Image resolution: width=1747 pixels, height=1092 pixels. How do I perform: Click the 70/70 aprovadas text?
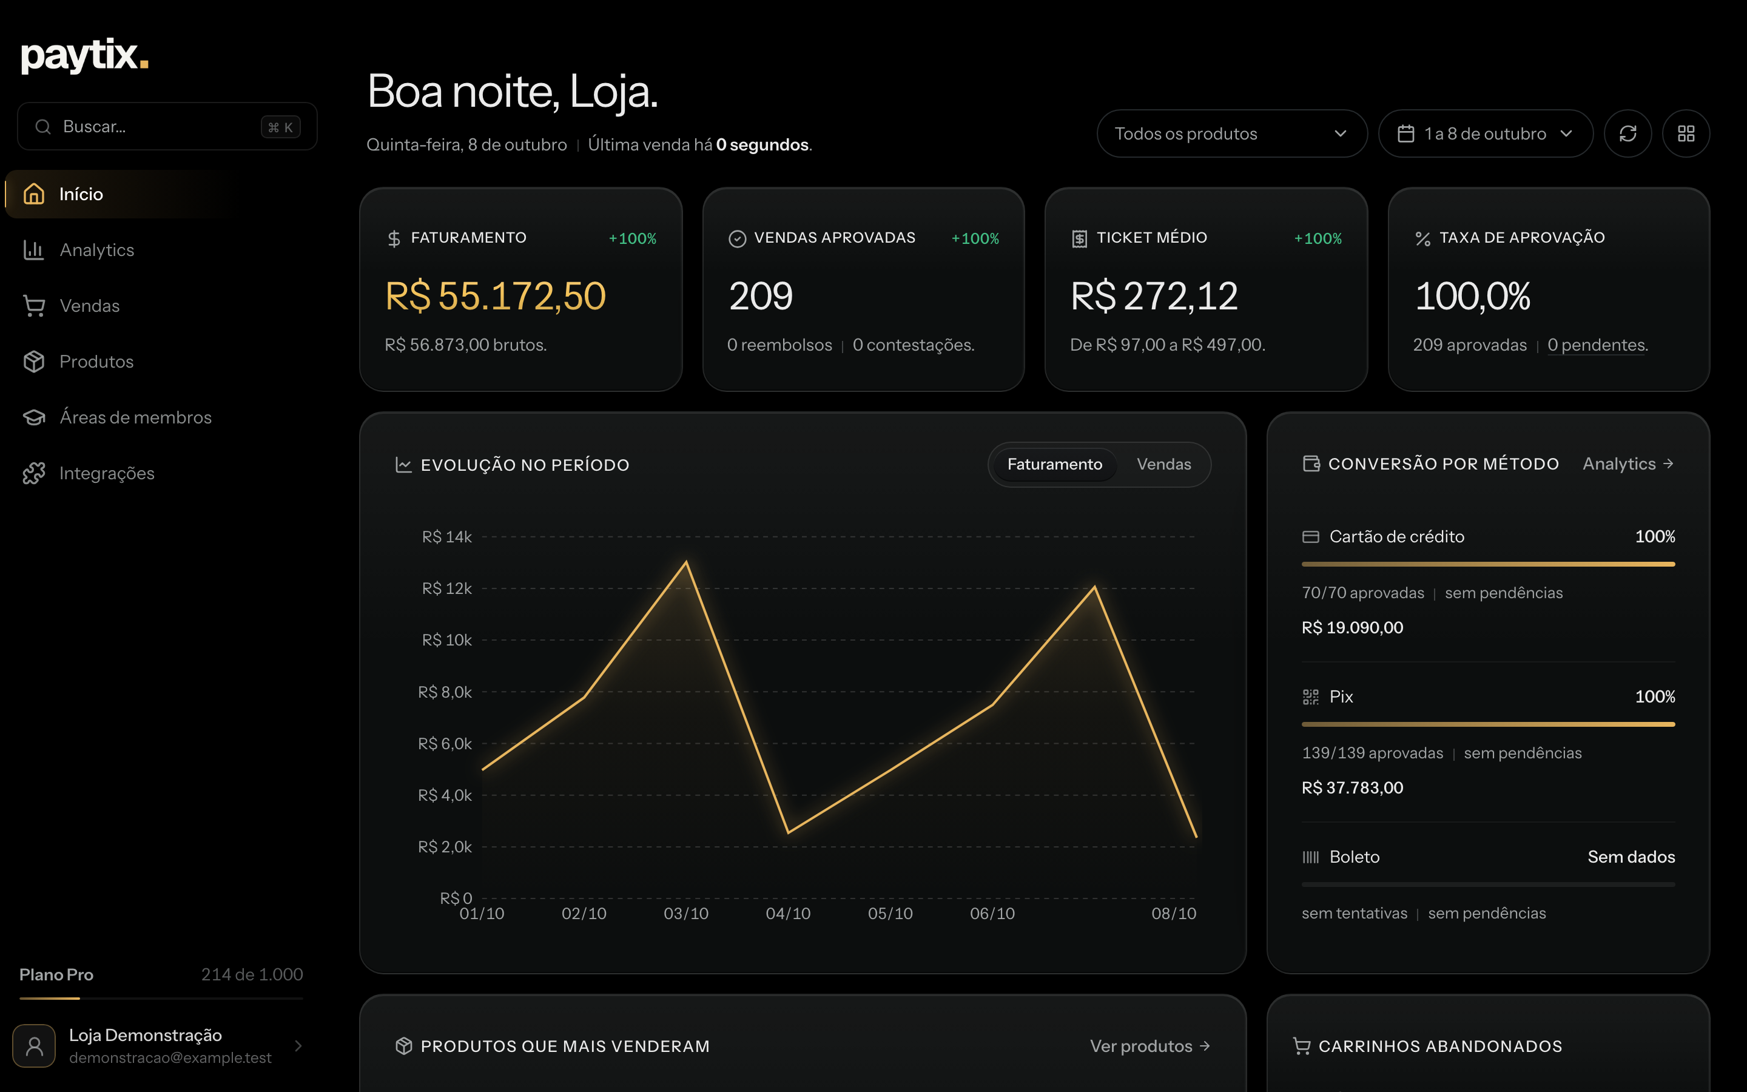[1363, 593]
